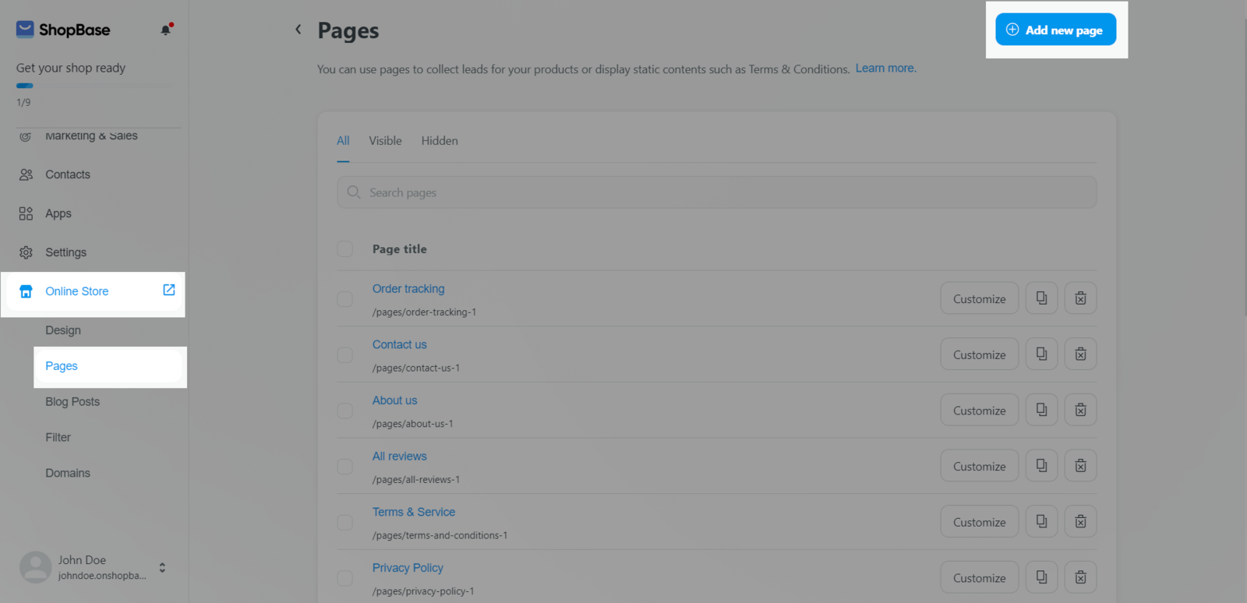Viewport: 1247px width, 603px height.
Task: Check the About us row checkbox
Action: pos(345,411)
